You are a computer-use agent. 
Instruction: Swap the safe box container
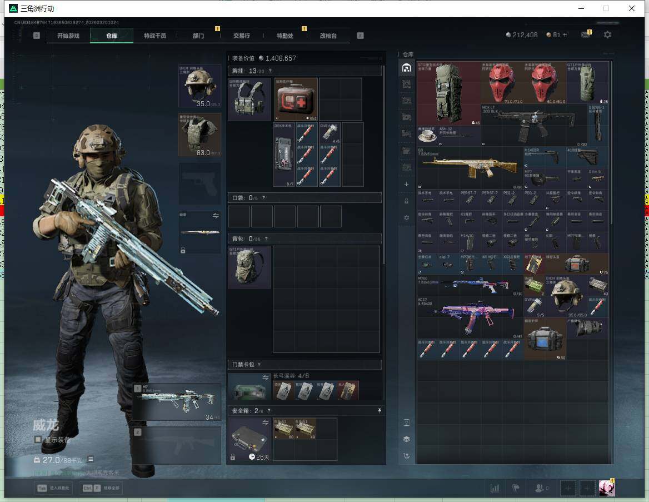(x=265, y=423)
